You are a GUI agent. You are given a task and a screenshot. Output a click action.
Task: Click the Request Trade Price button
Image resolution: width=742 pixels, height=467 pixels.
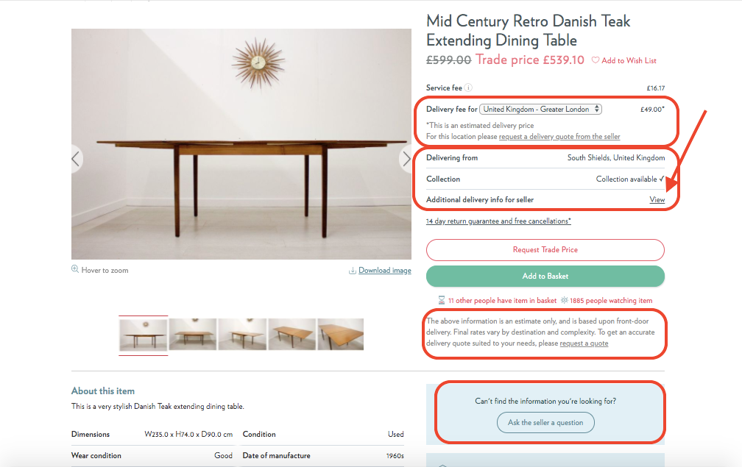point(545,249)
